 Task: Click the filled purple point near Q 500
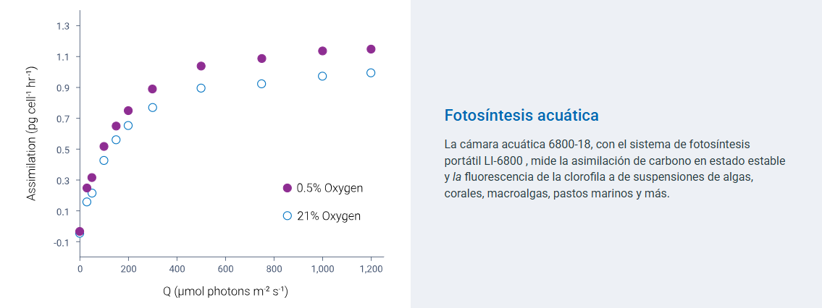pyautogui.click(x=201, y=66)
